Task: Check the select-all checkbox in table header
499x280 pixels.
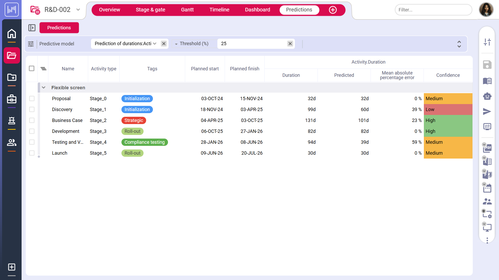Action: tap(31, 68)
